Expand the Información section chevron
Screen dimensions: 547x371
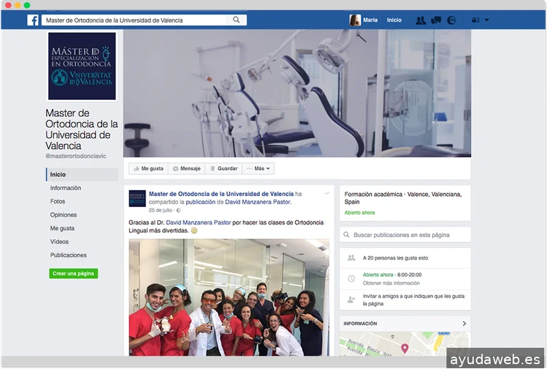click(x=464, y=324)
